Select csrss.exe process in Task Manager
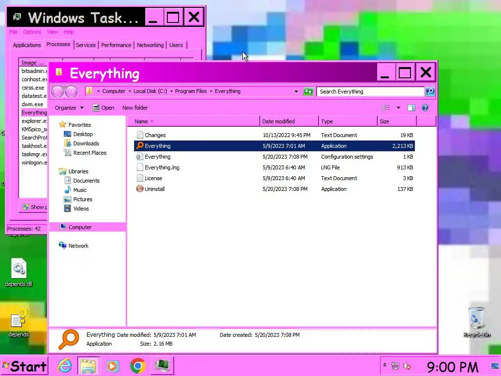The width and height of the screenshot is (501, 376). [33, 88]
